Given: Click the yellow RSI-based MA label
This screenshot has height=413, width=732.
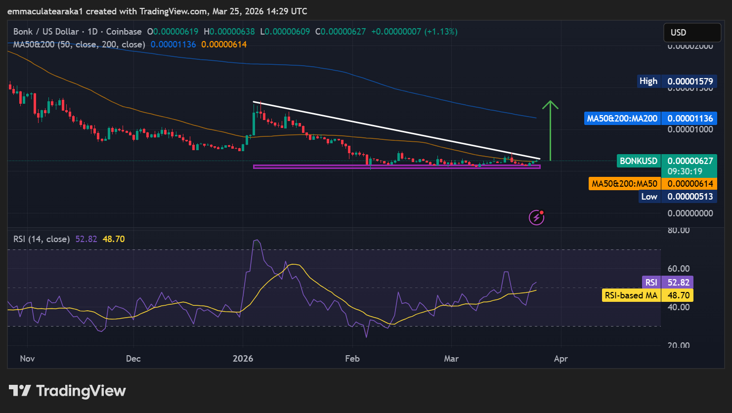Looking at the screenshot, I should 631,295.
